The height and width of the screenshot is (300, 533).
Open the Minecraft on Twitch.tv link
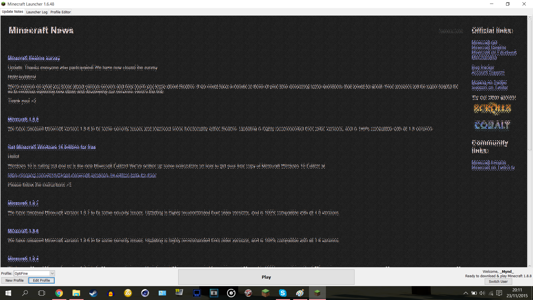coord(493,167)
